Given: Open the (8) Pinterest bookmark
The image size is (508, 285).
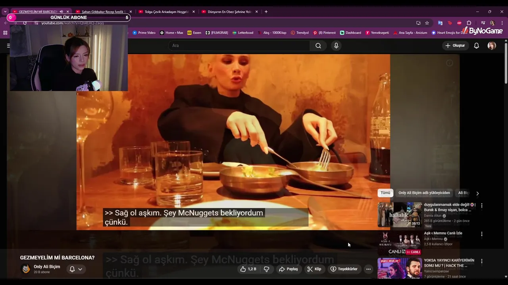Looking at the screenshot, I should (324, 33).
